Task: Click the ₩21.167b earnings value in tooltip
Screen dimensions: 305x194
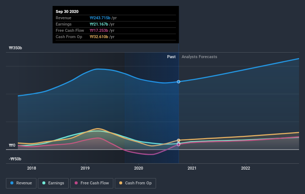Action: (x=99, y=24)
